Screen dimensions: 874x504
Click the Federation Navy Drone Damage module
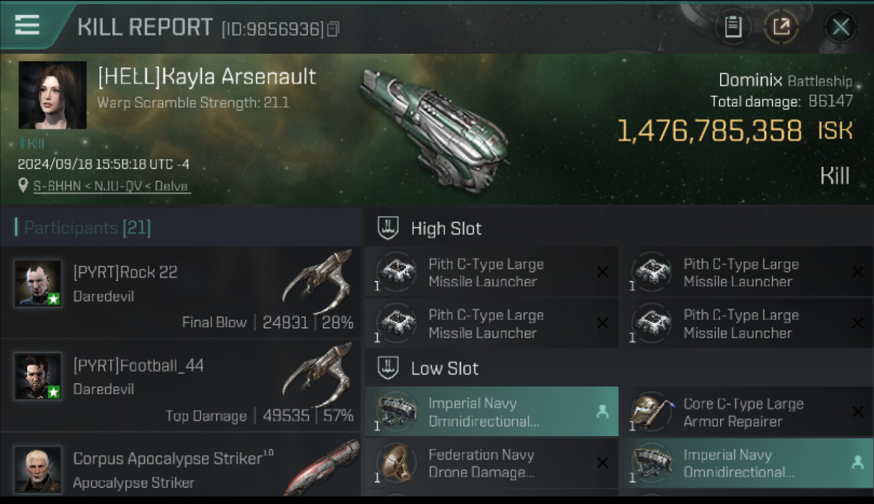(x=481, y=463)
